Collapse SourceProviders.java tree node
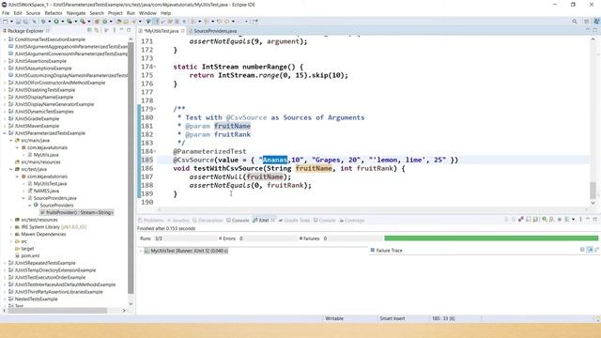The image size is (601, 338). 23,198
